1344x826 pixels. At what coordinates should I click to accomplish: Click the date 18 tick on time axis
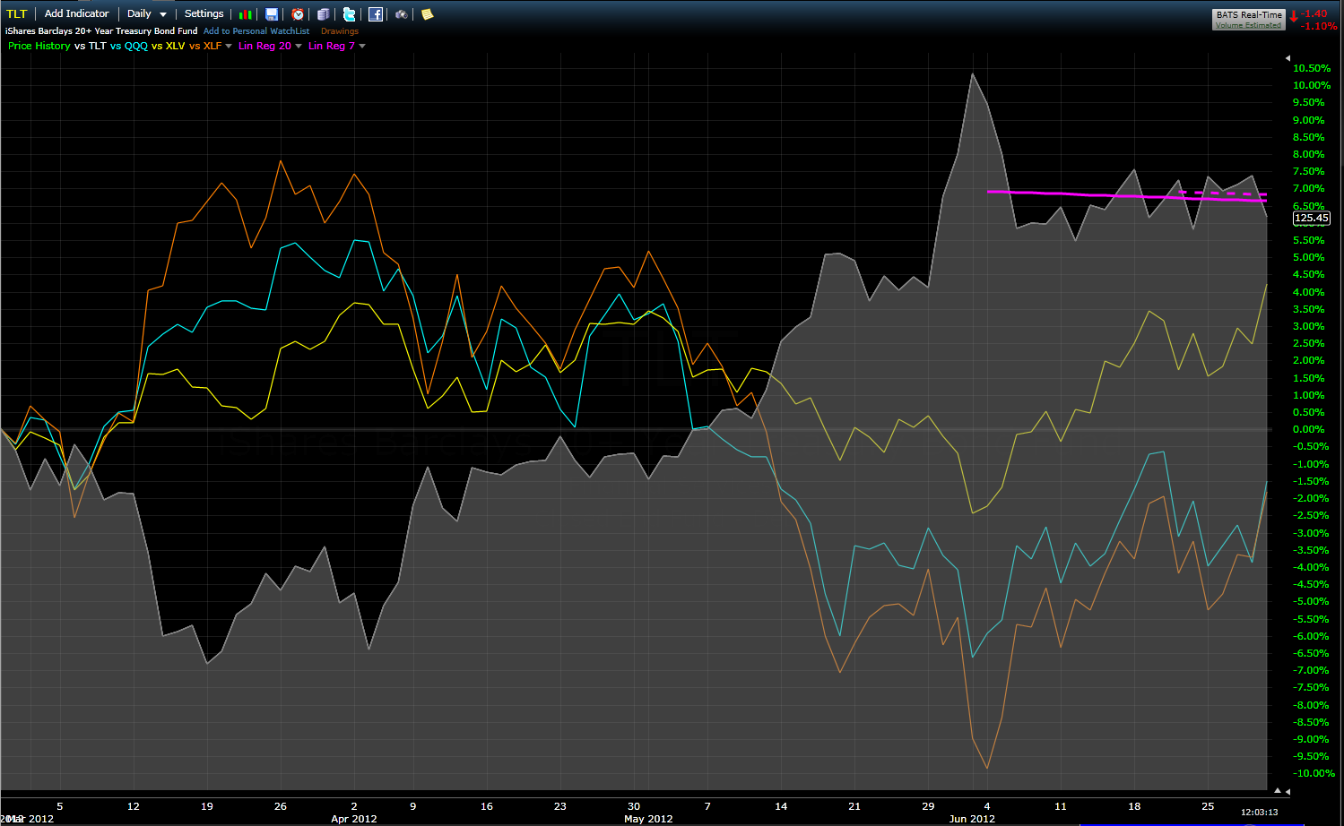[x=1134, y=806]
